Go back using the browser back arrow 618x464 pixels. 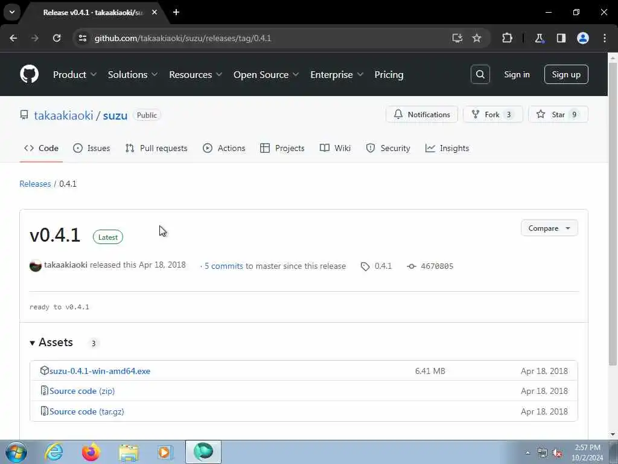point(13,38)
